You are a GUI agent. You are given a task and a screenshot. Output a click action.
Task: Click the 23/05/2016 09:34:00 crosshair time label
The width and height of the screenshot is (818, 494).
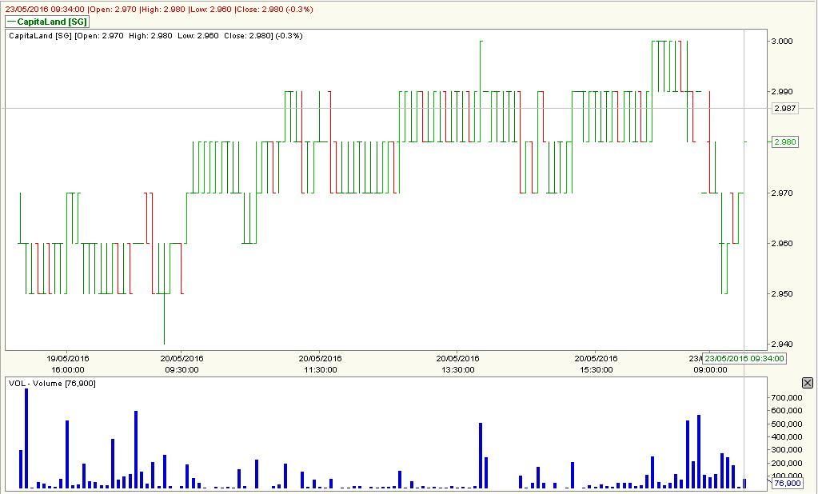744,359
